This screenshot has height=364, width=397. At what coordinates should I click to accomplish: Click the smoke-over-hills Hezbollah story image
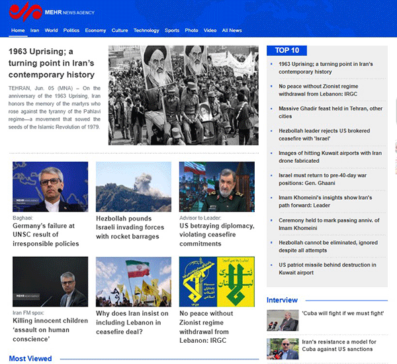tap(134, 187)
